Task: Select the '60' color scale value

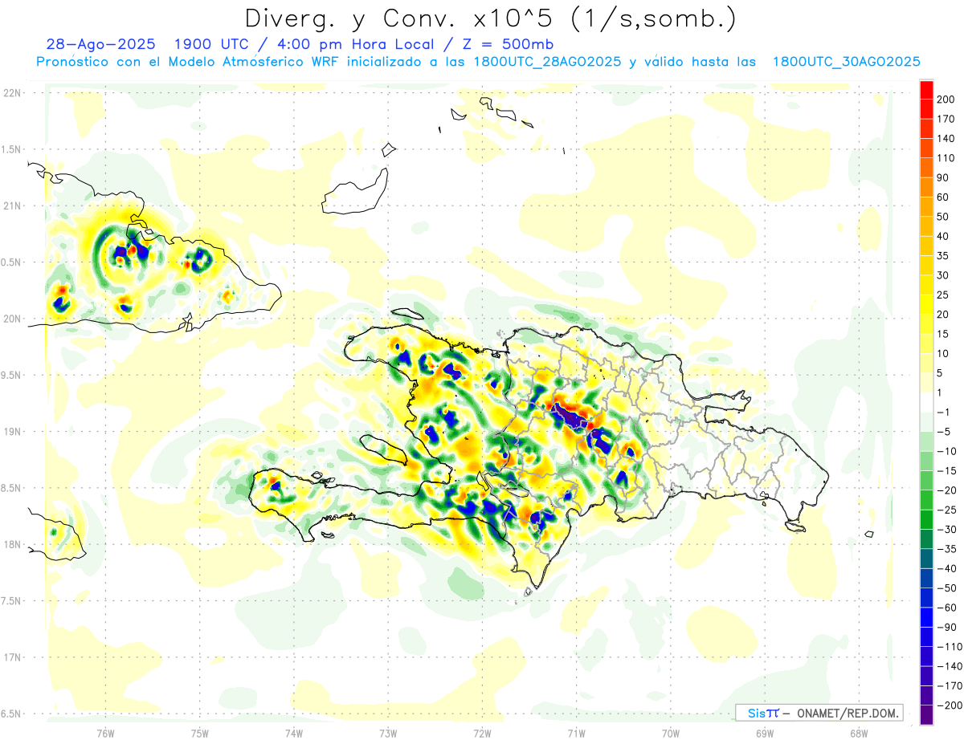Action: coord(943,197)
